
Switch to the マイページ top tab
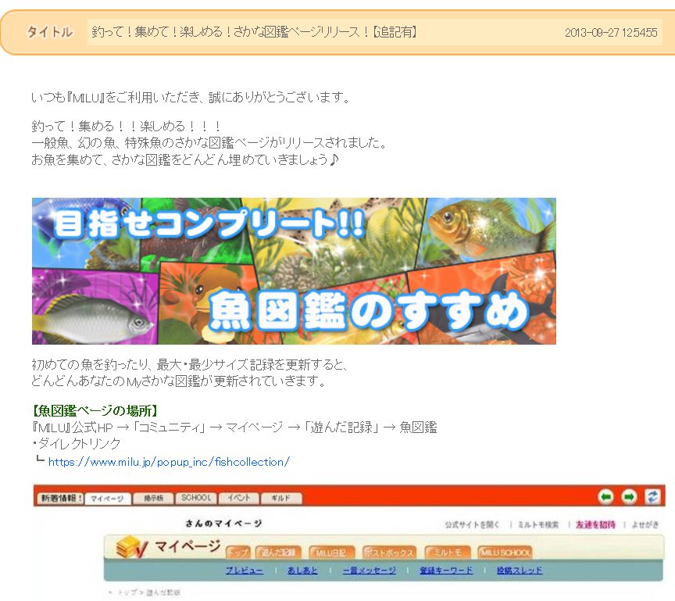(105, 498)
